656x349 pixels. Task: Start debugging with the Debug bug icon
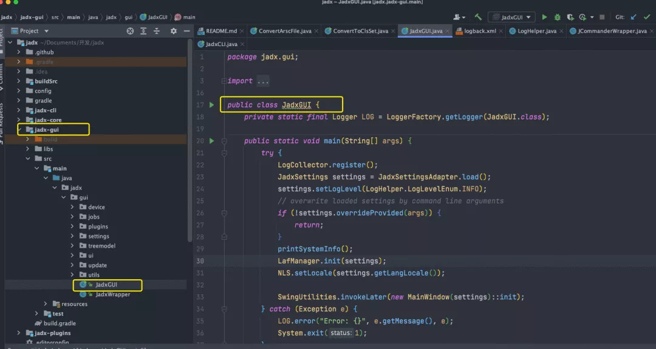pyautogui.click(x=557, y=17)
